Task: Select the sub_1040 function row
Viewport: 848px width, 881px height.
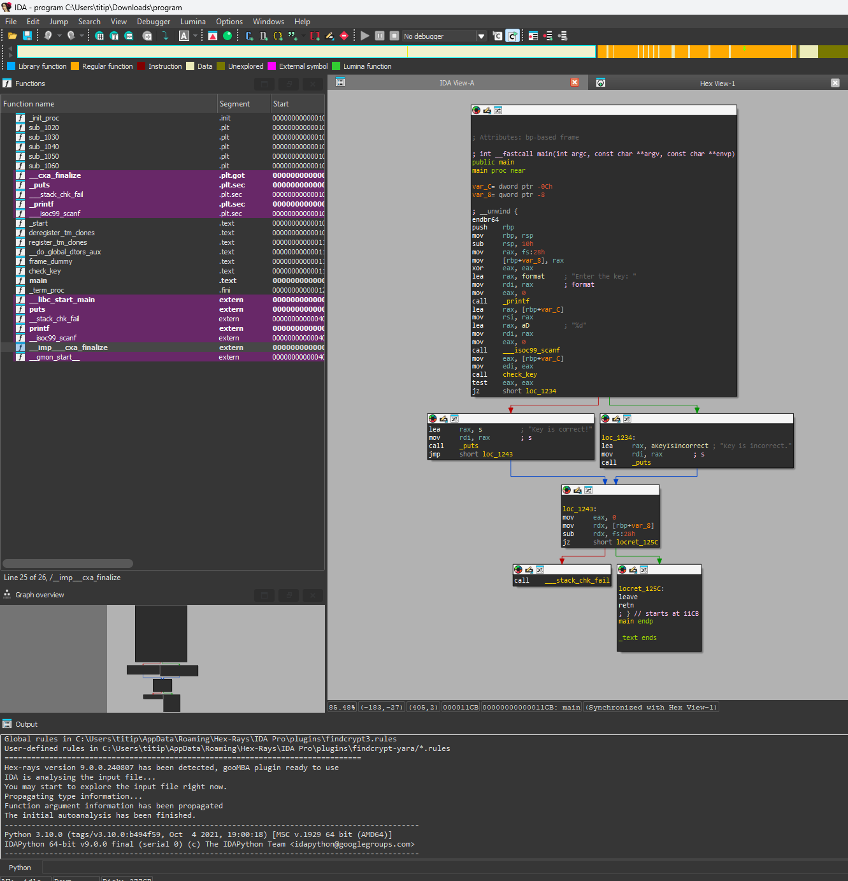Action: pyautogui.click(x=162, y=147)
